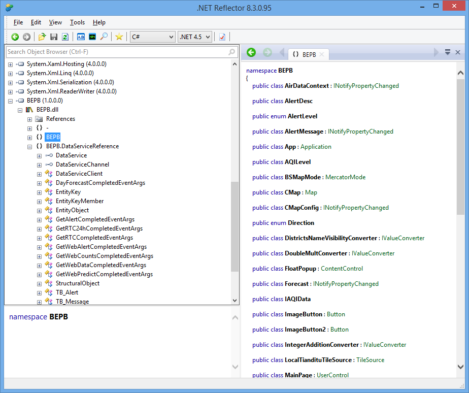Click the green back arrow in code pane
469x393 pixels.
point(251,52)
